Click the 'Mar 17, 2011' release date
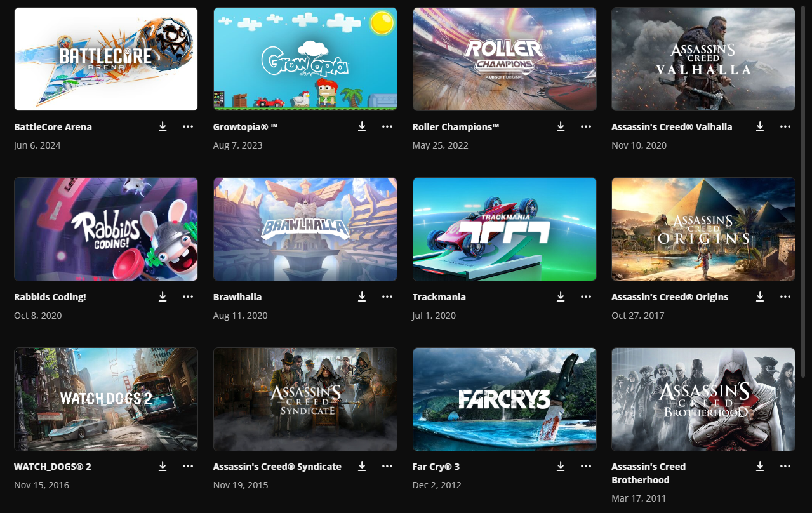 coord(639,498)
